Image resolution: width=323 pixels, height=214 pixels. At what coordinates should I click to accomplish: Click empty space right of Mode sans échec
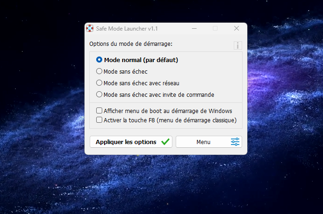pyautogui.click(x=195, y=71)
